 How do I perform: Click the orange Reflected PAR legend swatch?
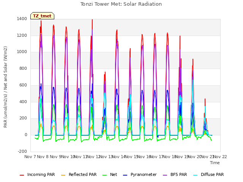[63, 175]
